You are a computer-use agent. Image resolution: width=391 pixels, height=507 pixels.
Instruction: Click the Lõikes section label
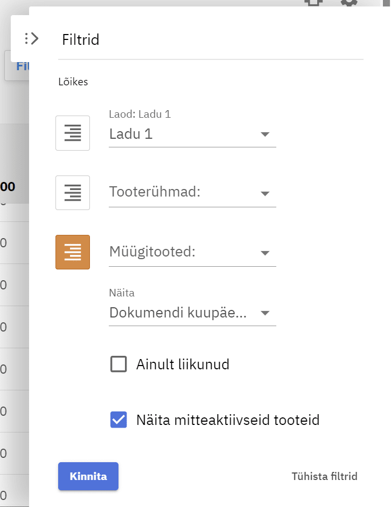click(x=73, y=82)
